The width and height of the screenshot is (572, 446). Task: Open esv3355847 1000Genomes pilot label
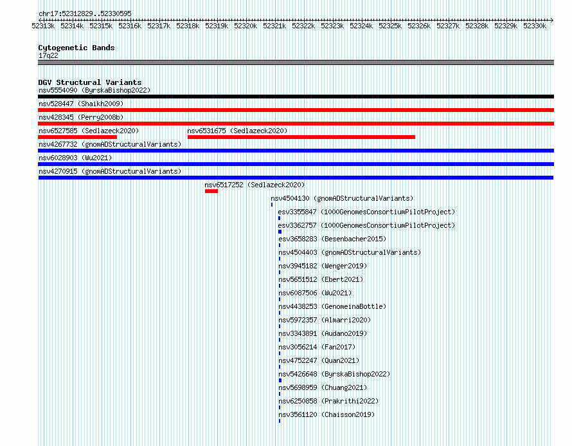(366, 212)
